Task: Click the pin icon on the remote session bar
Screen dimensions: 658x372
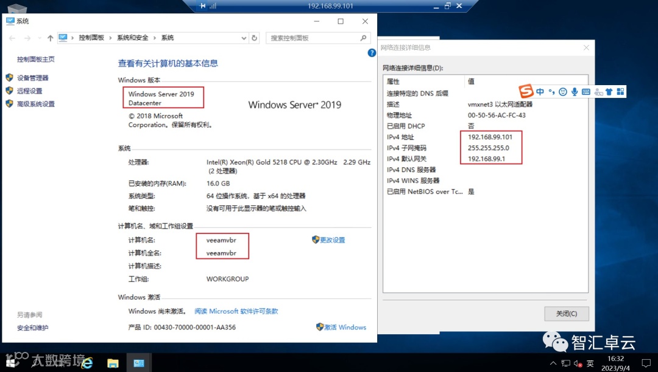Action: pos(203,6)
